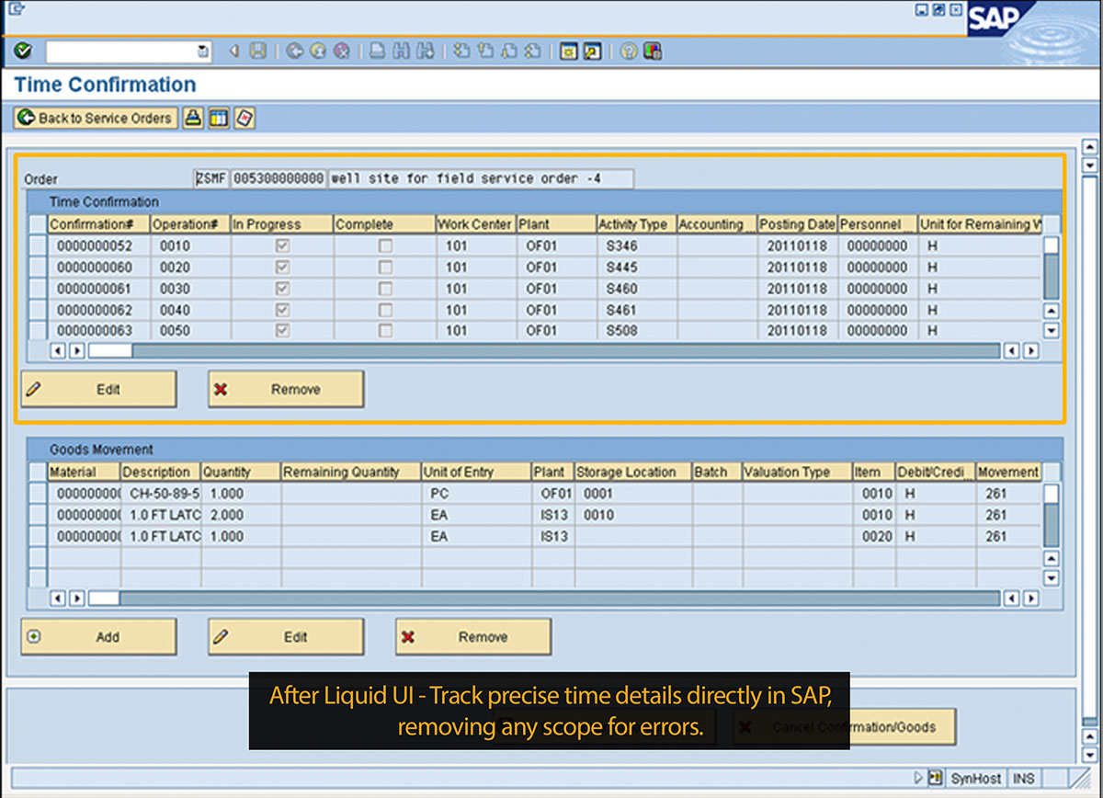Viewport: 1103px width, 798px height.
Task: Click down arrow of Goods Movement vertical scrollbar
Action: click(x=1052, y=577)
